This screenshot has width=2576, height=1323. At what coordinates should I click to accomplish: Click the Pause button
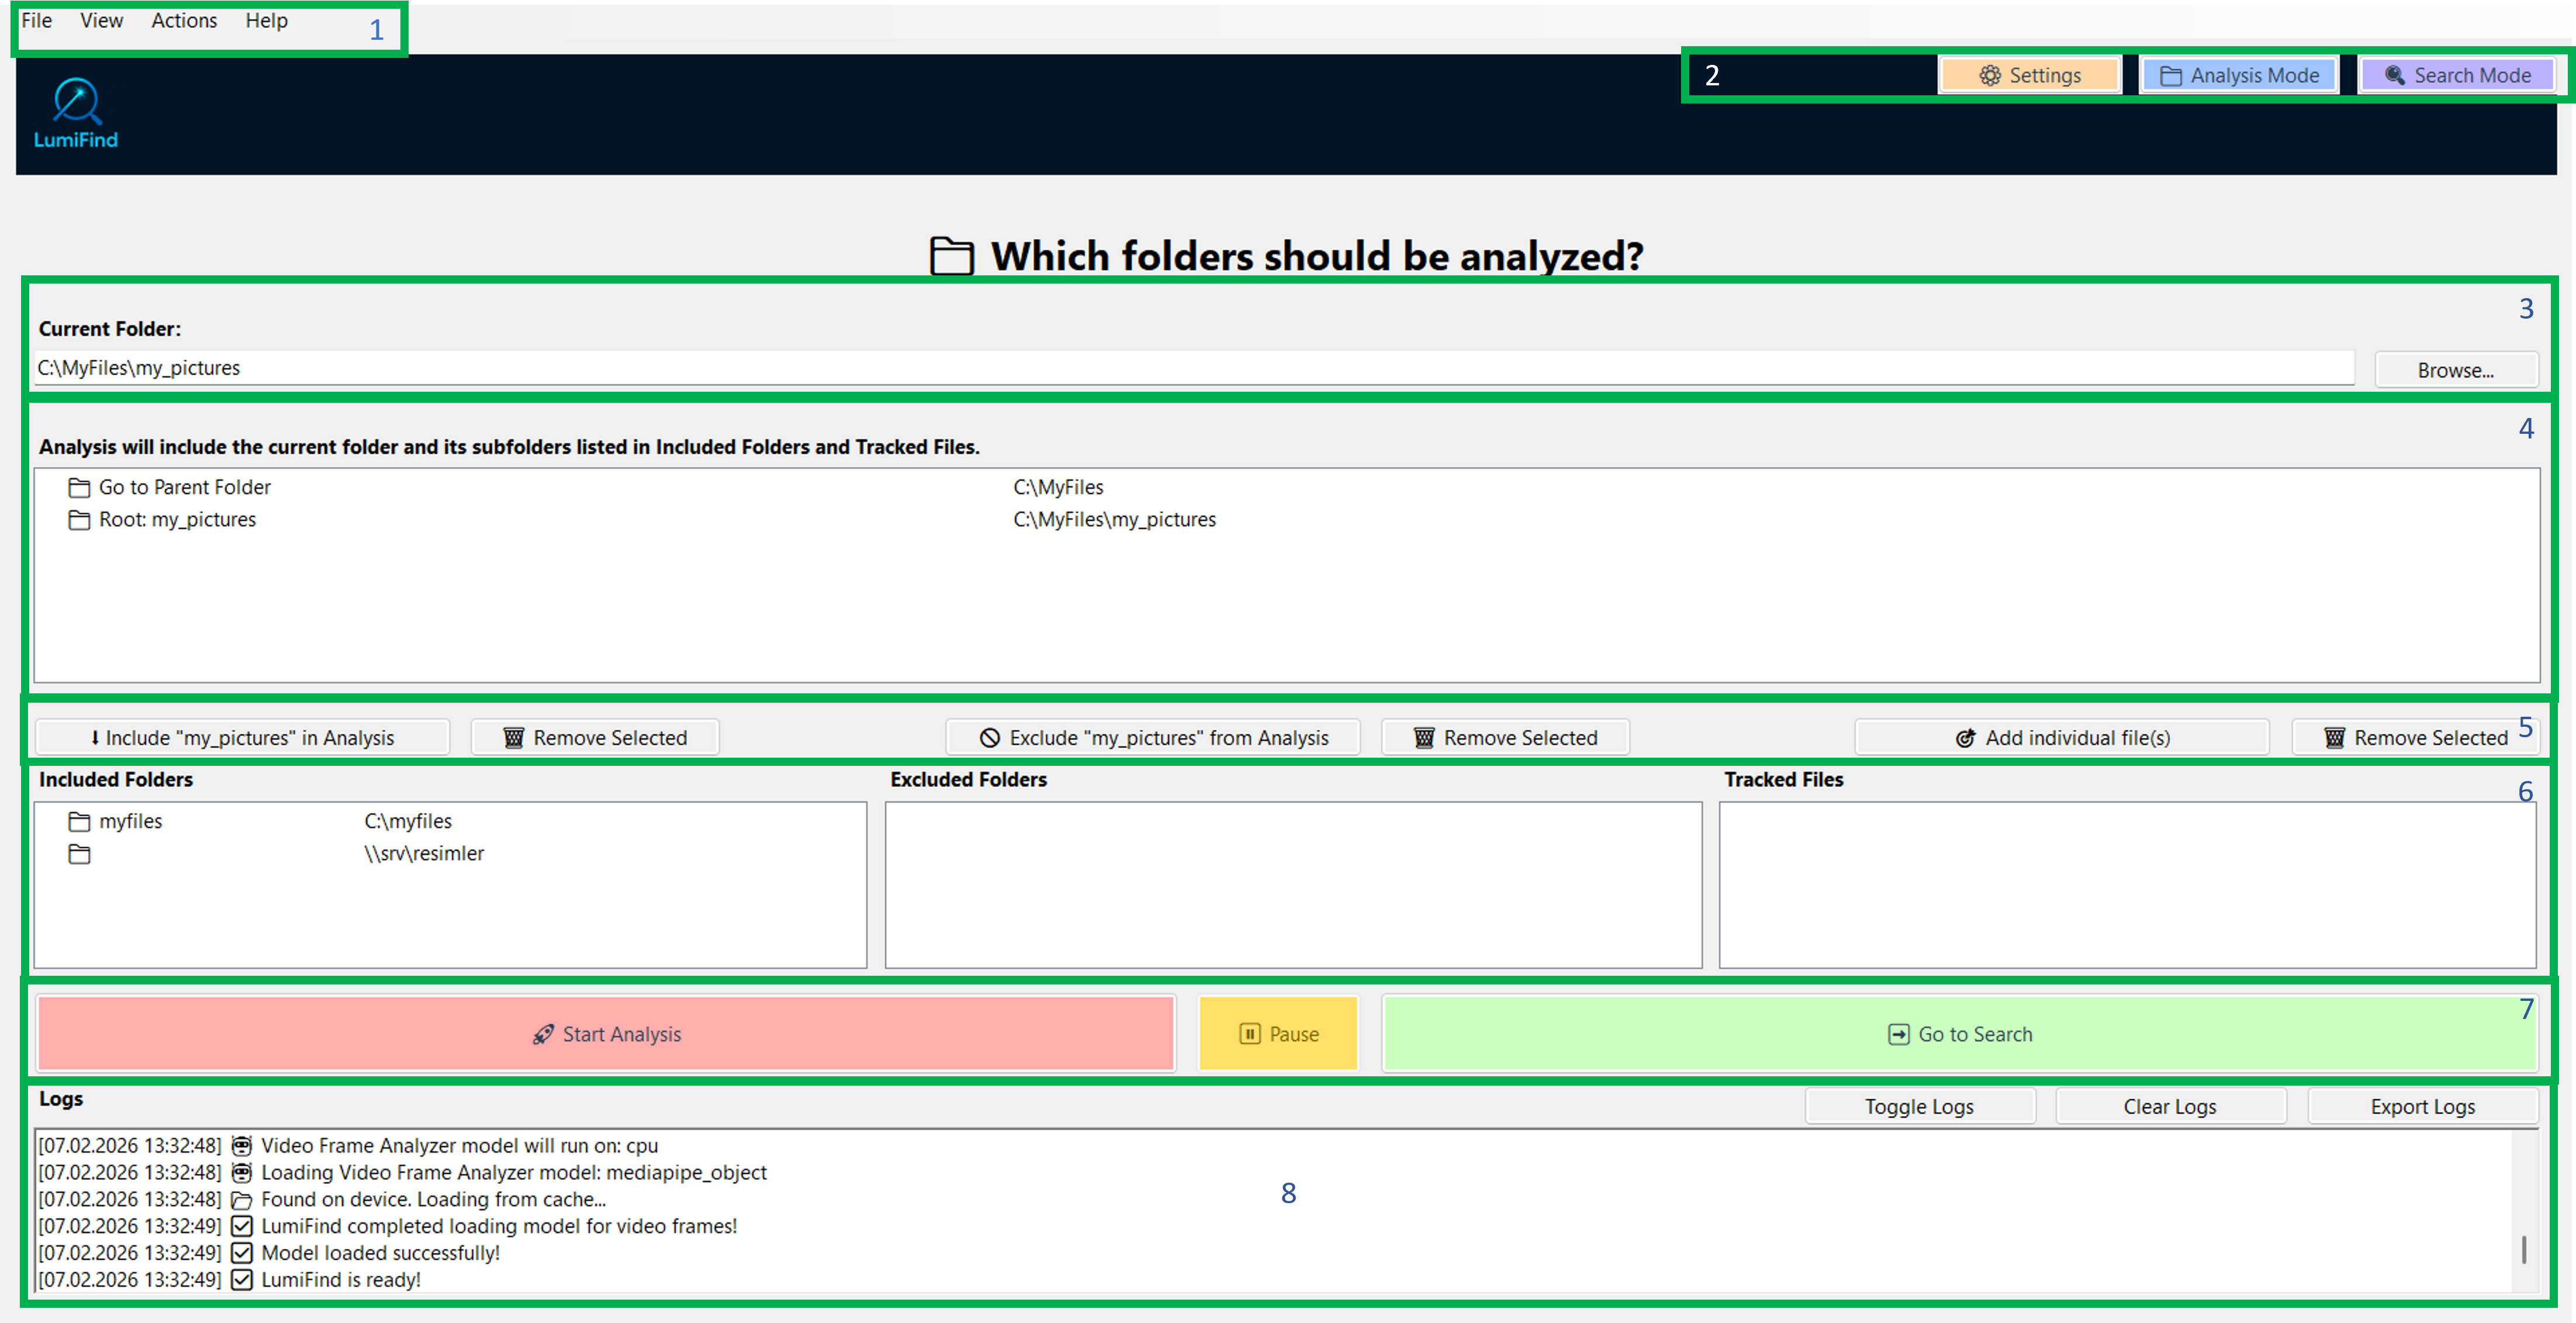coord(1278,1033)
